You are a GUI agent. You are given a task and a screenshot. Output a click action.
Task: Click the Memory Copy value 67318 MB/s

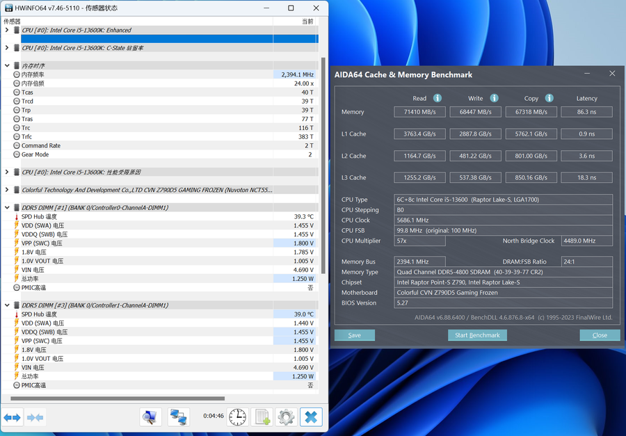(x=531, y=112)
